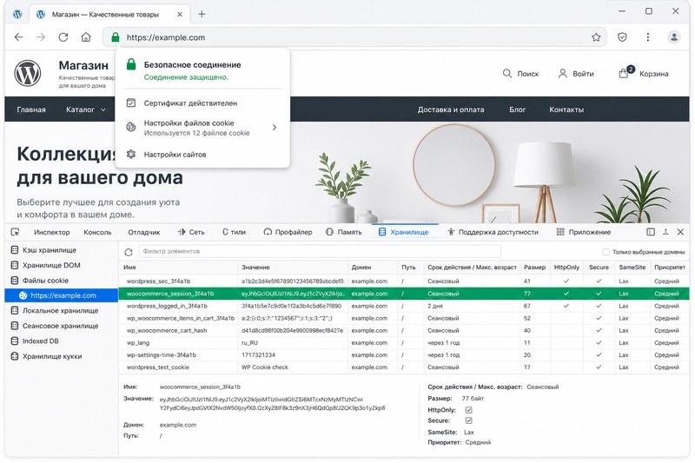Open Поддержка доступности tab
Viewport: 695px width, 463px height.
(x=493, y=232)
